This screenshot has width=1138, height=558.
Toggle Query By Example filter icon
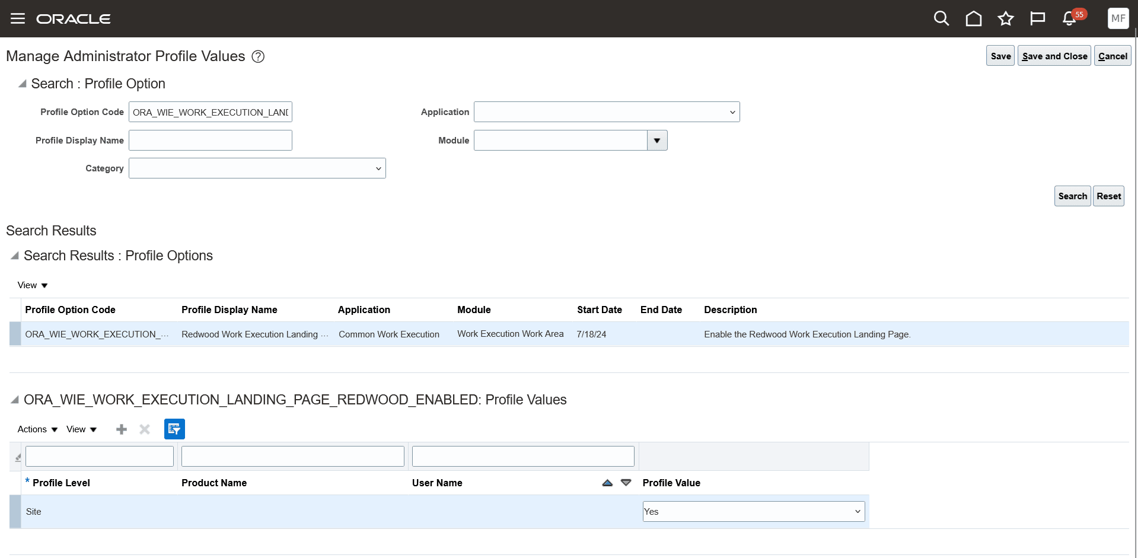tap(174, 429)
